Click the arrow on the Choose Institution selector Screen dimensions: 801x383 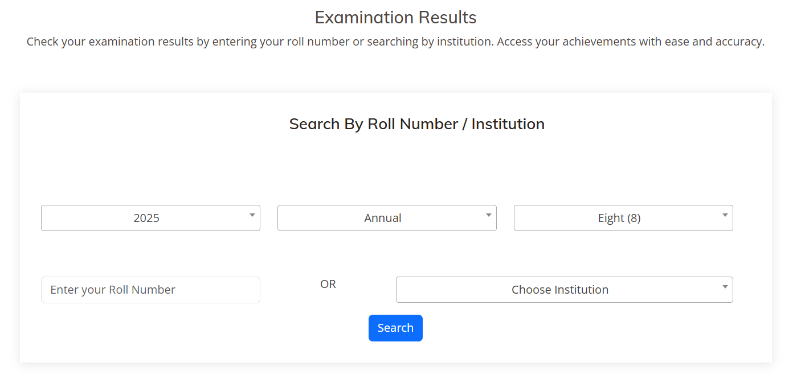pyautogui.click(x=725, y=287)
